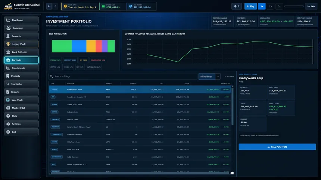
Task: Go forward with the right arrow
Action: pos(55,6)
